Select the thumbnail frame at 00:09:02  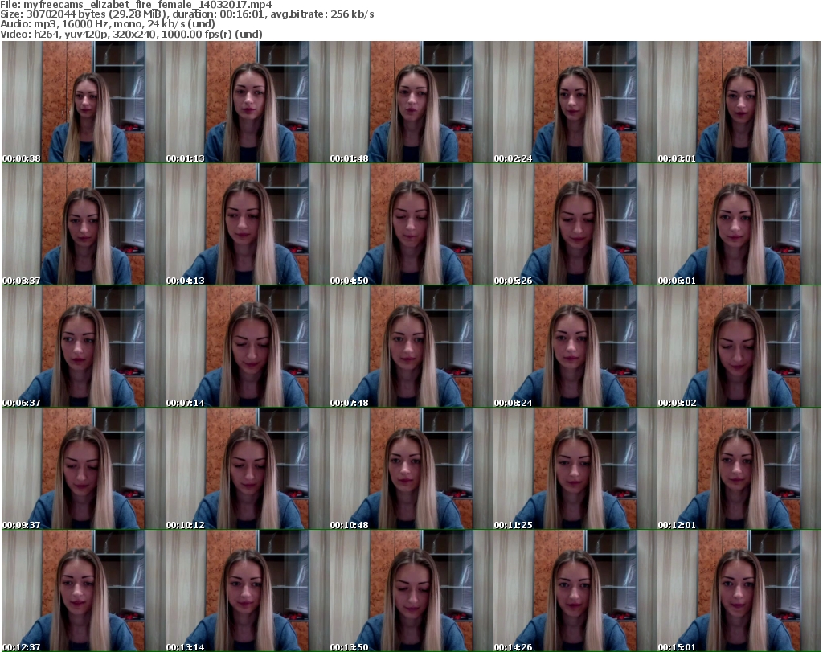coord(739,347)
